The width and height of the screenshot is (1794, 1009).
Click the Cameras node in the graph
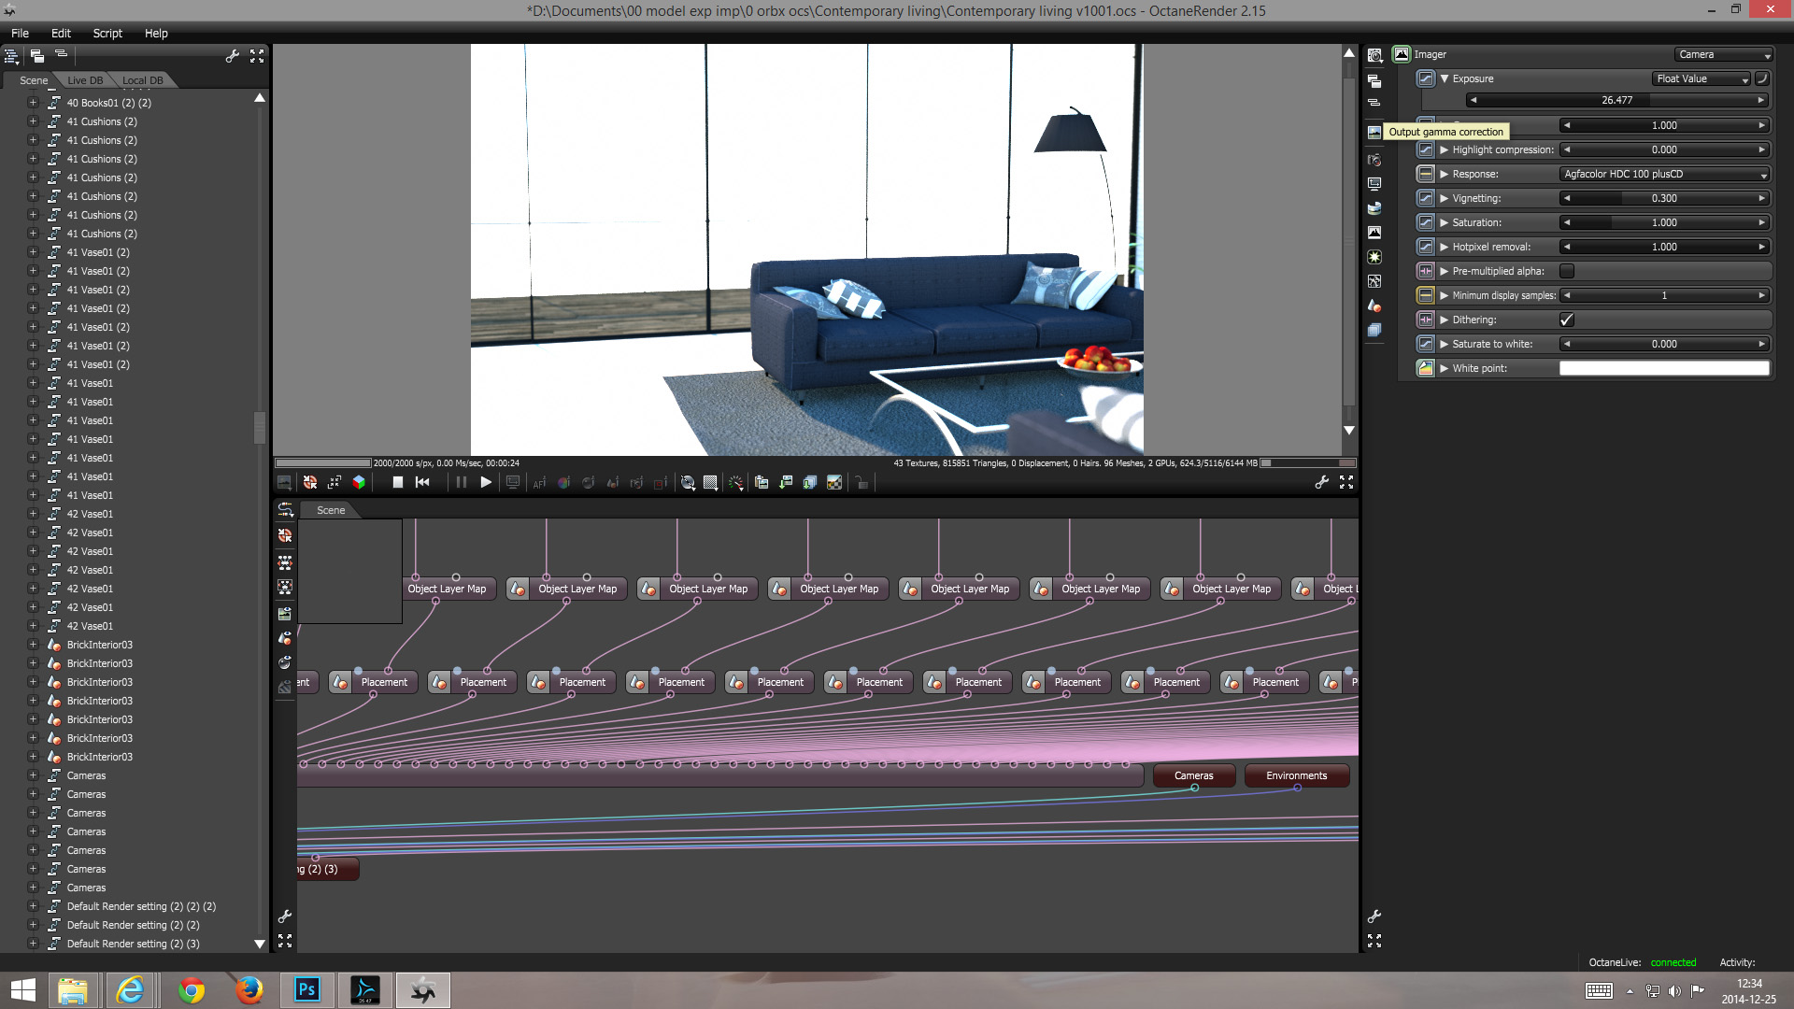[x=1193, y=775]
